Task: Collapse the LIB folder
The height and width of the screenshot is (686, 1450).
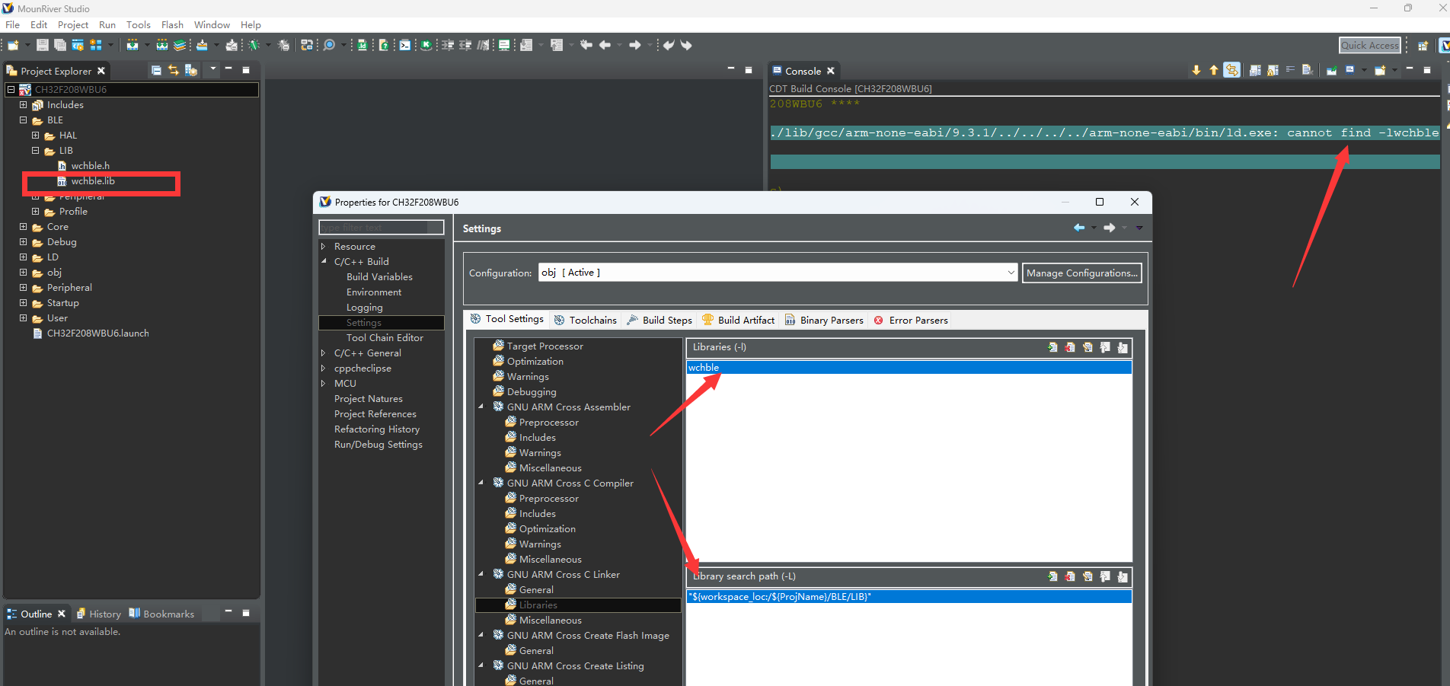Action: [35, 151]
